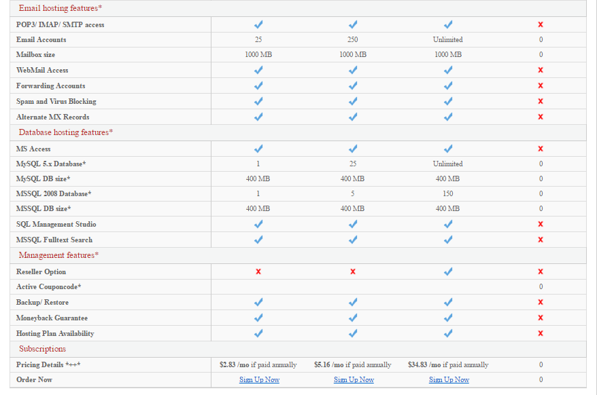Image resolution: width=597 pixels, height=395 pixels.
Task: Click the Email Accounts row label
Action: click(41, 39)
